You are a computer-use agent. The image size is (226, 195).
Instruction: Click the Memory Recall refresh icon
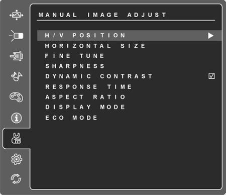coord(16,179)
